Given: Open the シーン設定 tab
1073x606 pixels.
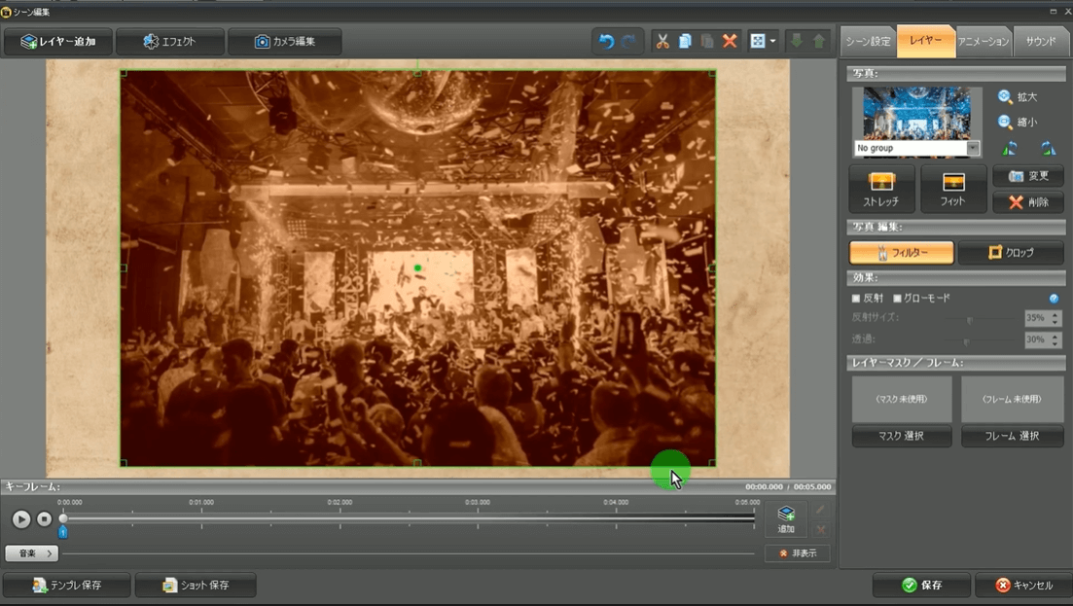Looking at the screenshot, I should point(868,42).
